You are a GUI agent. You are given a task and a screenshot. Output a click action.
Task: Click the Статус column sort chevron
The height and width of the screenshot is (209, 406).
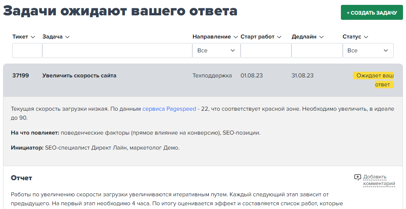[366, 37]
